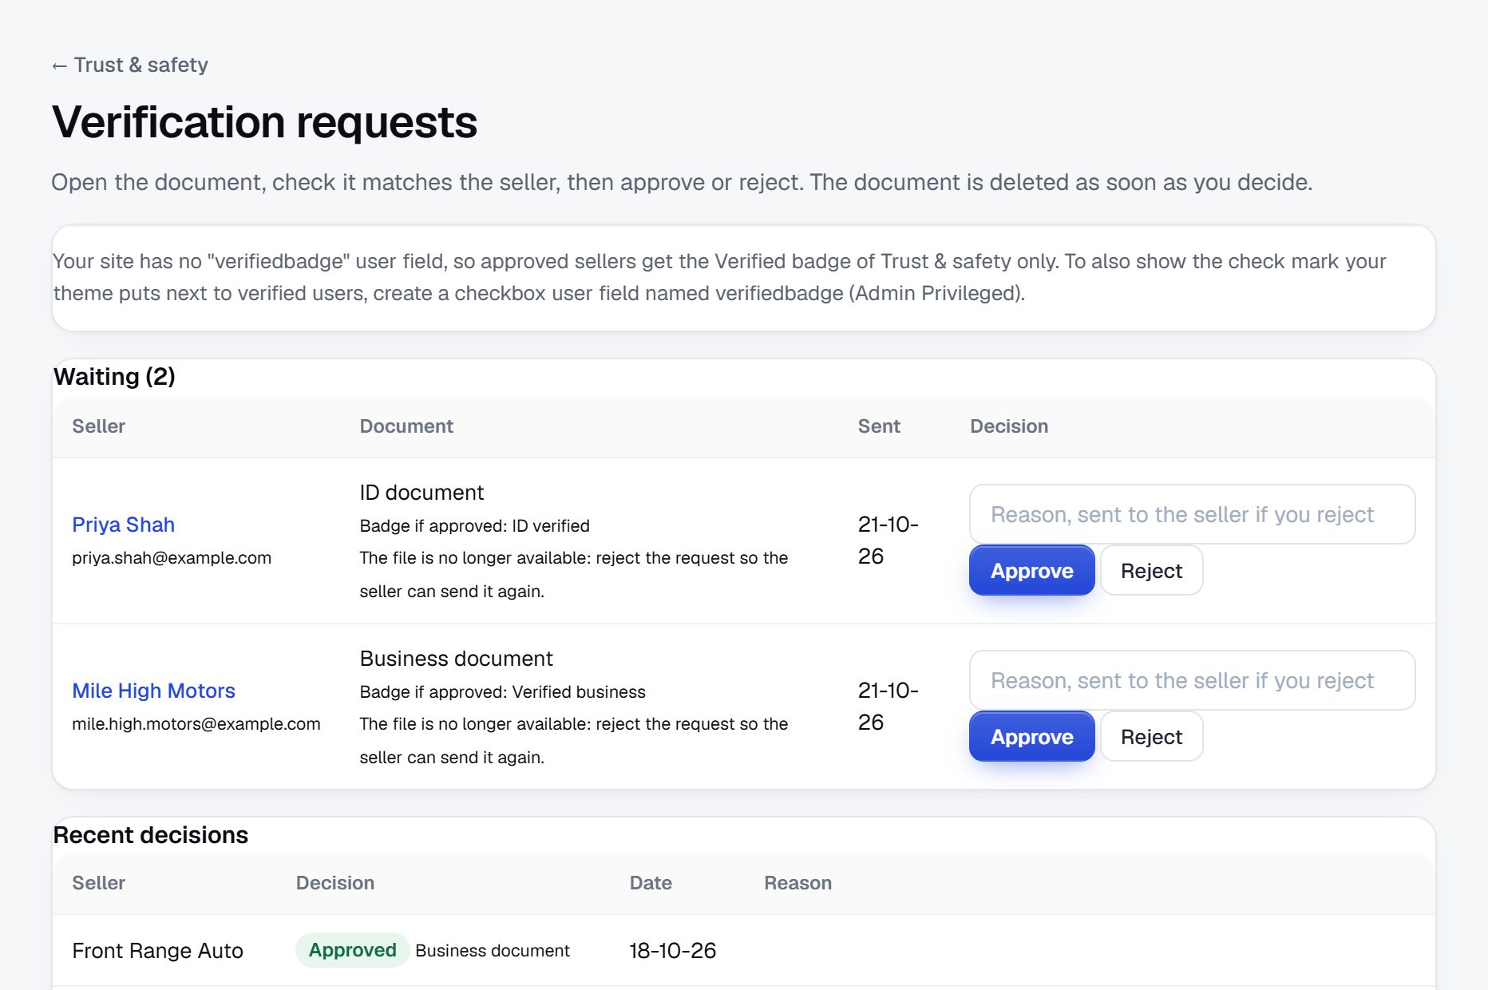Open Priya Shah's seller profile
This screenshot has width=1488, height=990.
[x=123, y=525]
